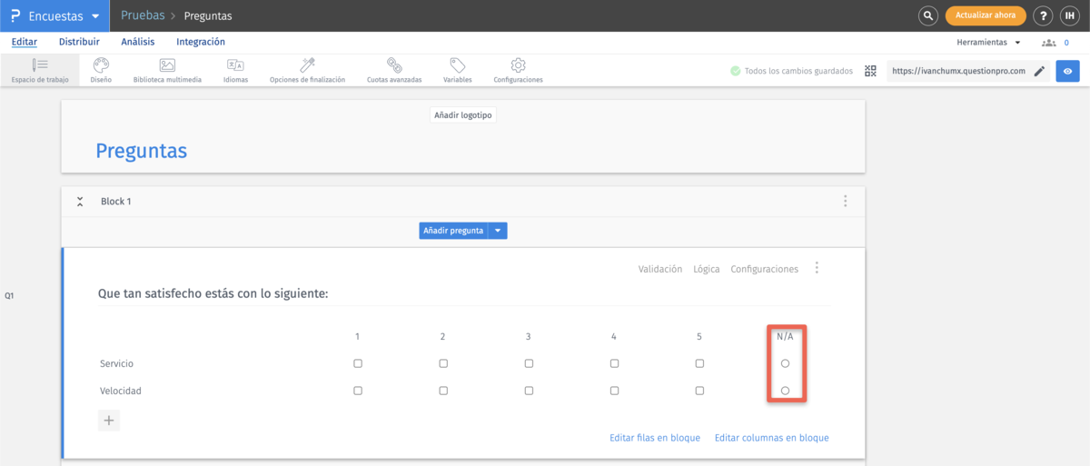The height and width of the screenshot is (466, 1090).
Task: Edit the survey URL with pencil icon
Action: (x=1039, y=71)
